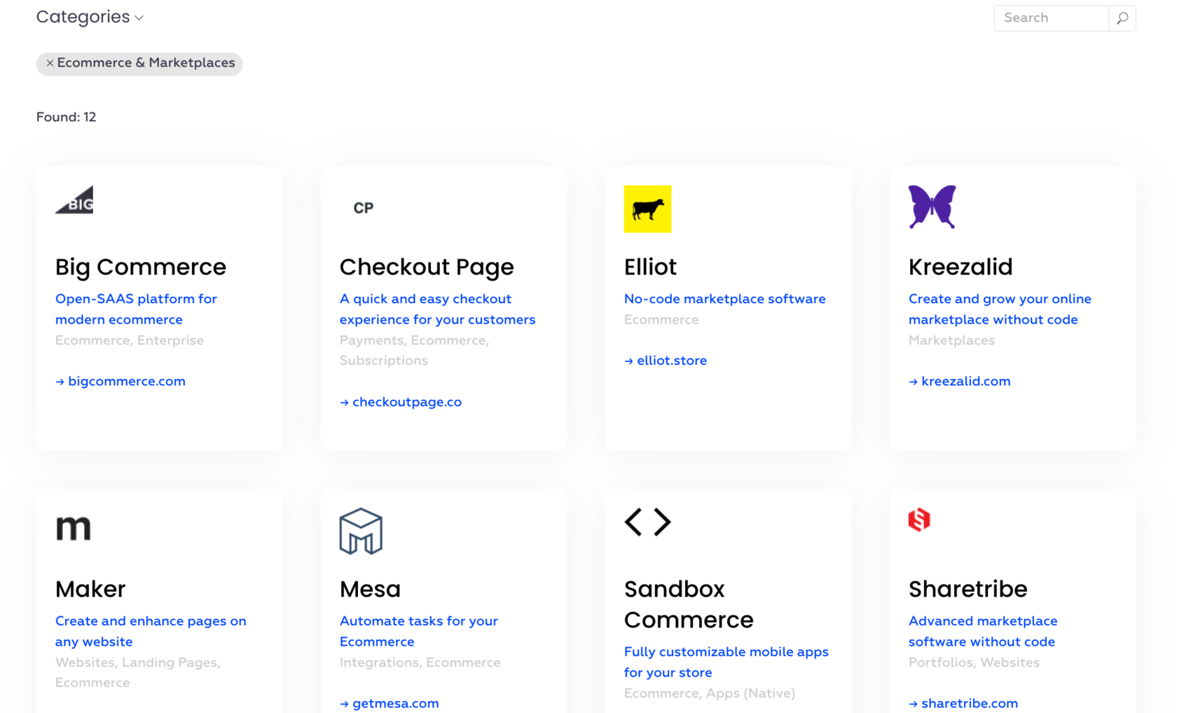This screenshot has width=1177, height=713.
Task: Click the Mesa cube logo
Action: pos(361,532)
